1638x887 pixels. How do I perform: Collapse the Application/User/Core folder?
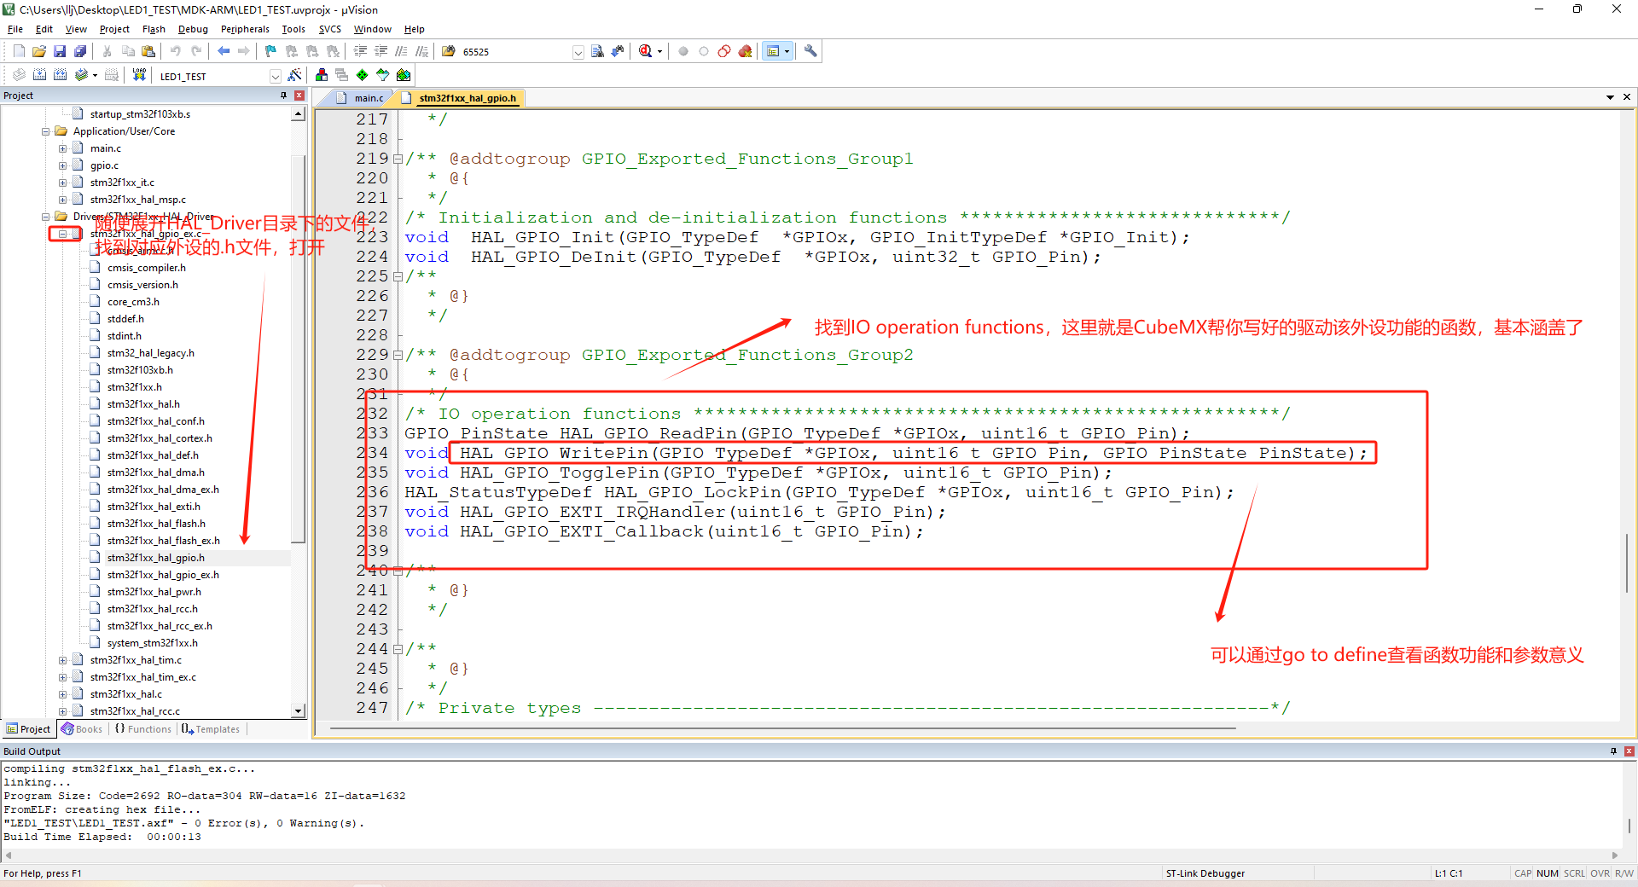(45, 131)
